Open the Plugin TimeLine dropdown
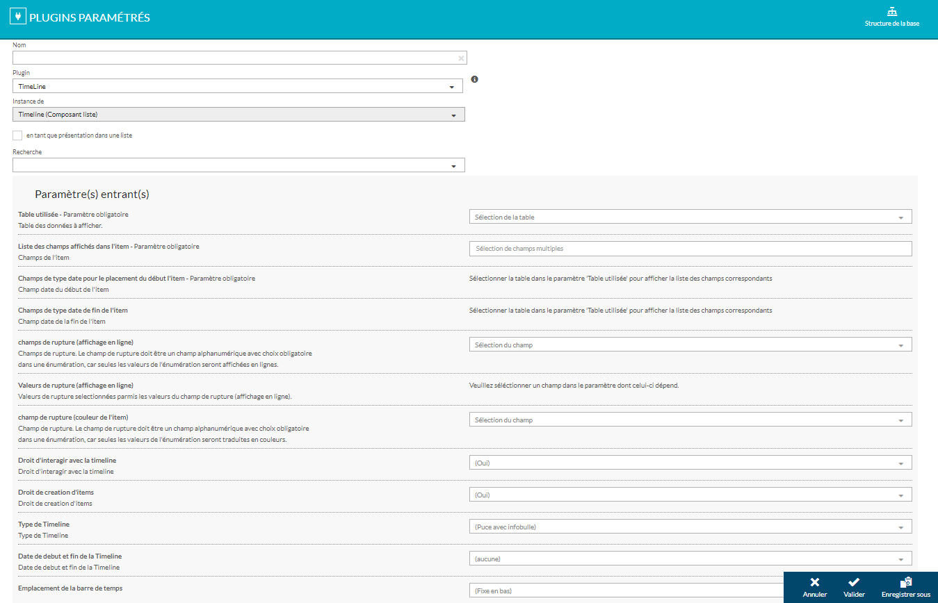This screenshot has width=938, height=603. tap(238, 87)
